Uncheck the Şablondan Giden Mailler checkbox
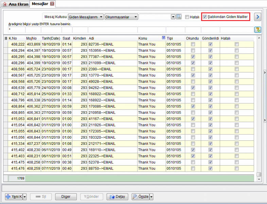267x204 pixels. pos(205,17)
